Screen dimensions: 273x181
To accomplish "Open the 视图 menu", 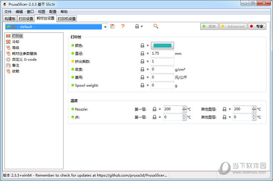I will pos(41,12).
